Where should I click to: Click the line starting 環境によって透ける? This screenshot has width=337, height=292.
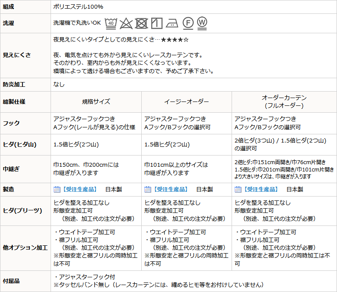(134, 71)
